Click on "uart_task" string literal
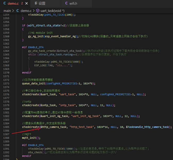 (x=67, y=94)
